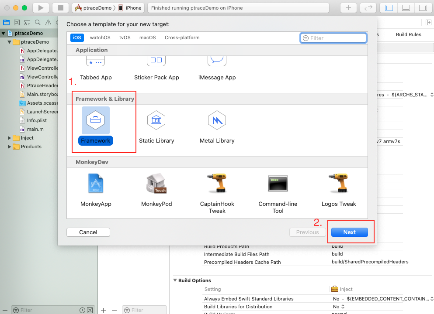Viewport: 434px width, 314px height.
Task: Open the project navigator folder icon
Action: pos(6,23)
